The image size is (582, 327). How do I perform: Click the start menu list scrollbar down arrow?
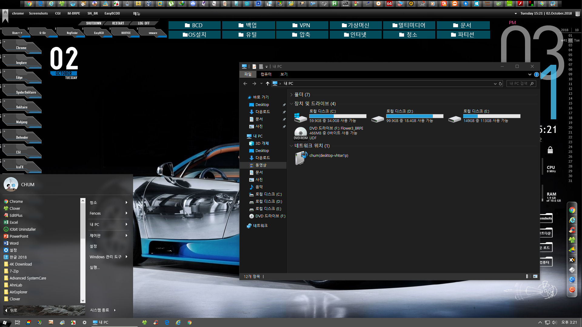click(x=83, y=300)
